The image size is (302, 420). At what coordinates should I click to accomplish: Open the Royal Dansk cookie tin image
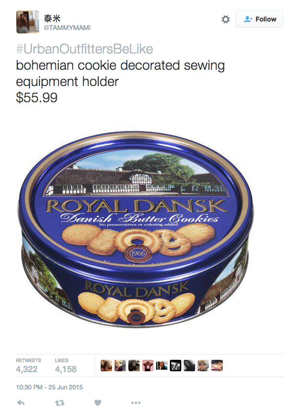coord(136,229)
